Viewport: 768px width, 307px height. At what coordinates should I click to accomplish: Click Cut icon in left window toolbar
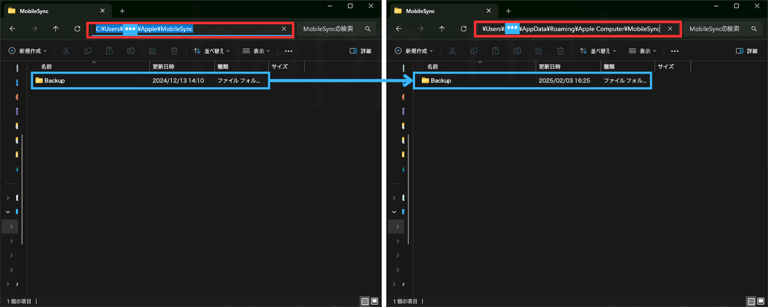coord(66,51)
